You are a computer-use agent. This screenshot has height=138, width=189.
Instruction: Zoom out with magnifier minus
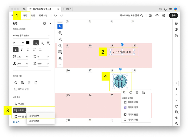[176, 124]
